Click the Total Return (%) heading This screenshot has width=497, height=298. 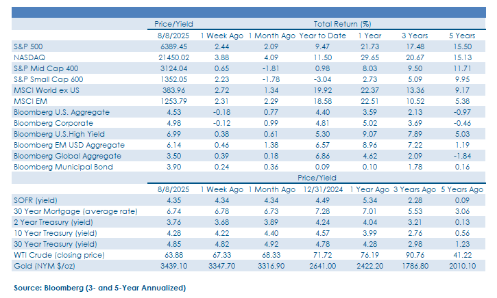pyautogui.click(x=342, y=24)
